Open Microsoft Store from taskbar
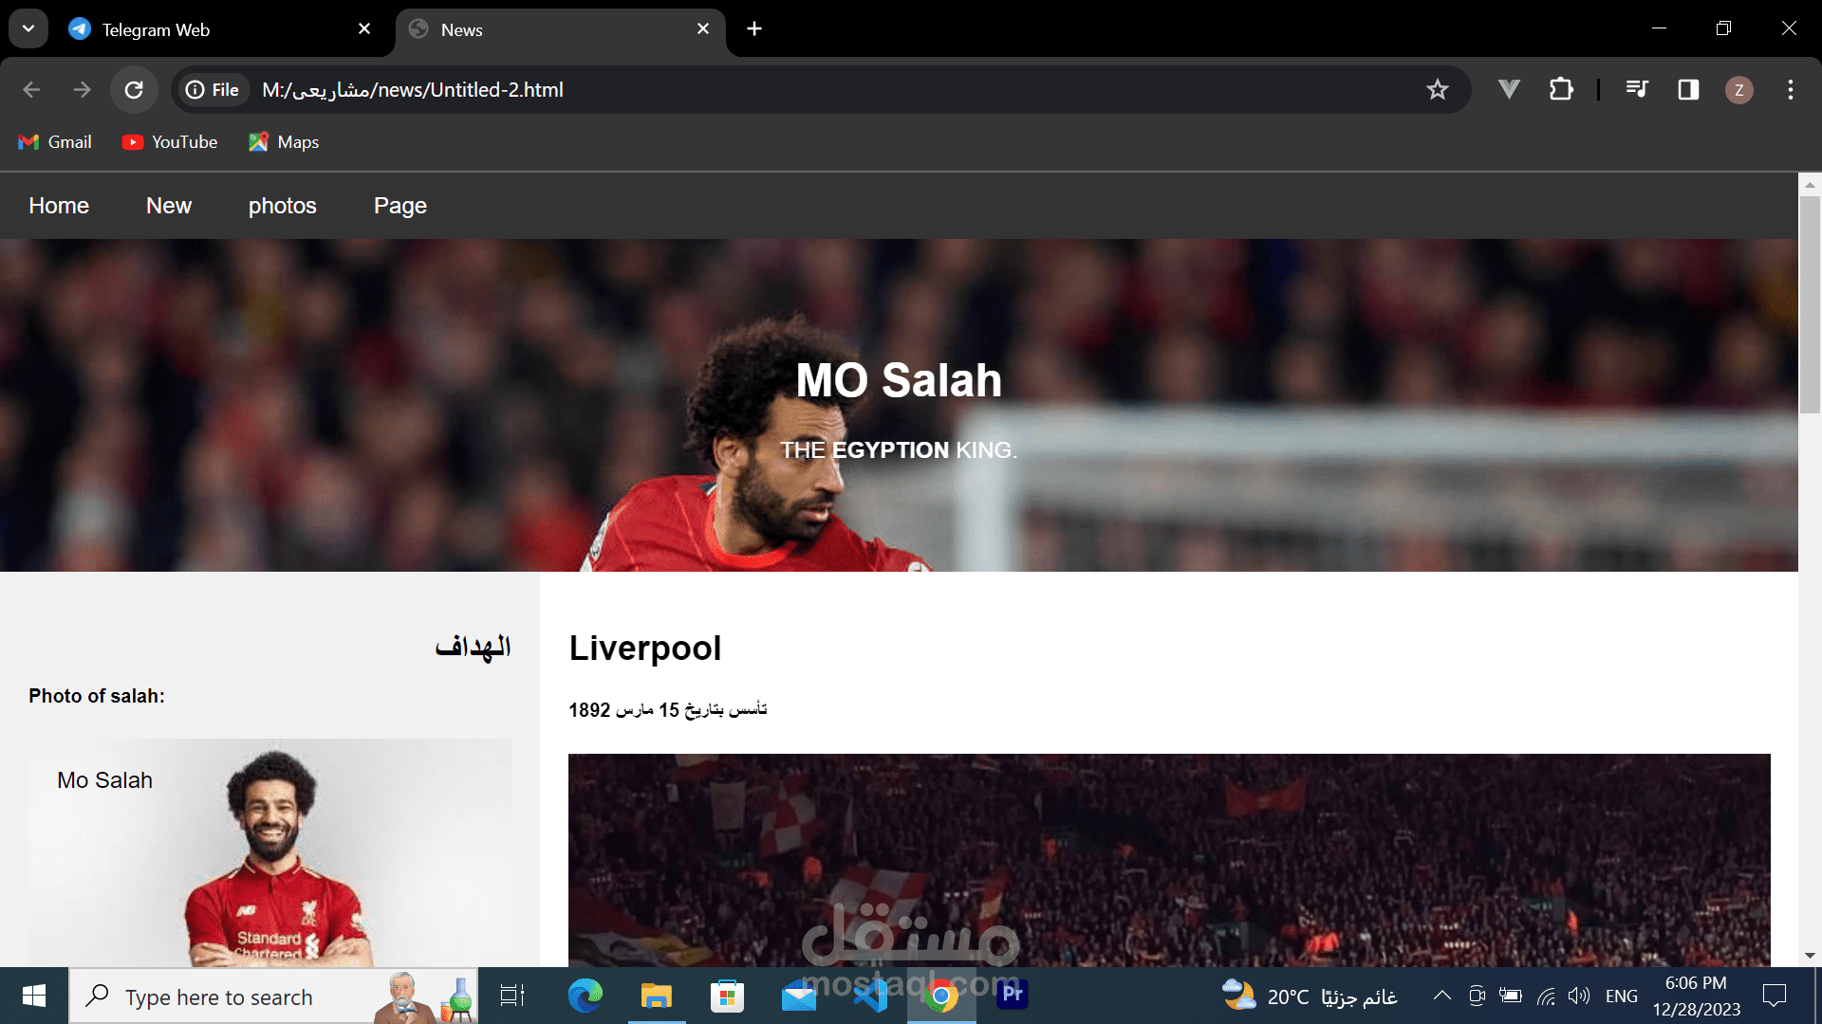The image size is (1822, 1024). click(727, 996)
